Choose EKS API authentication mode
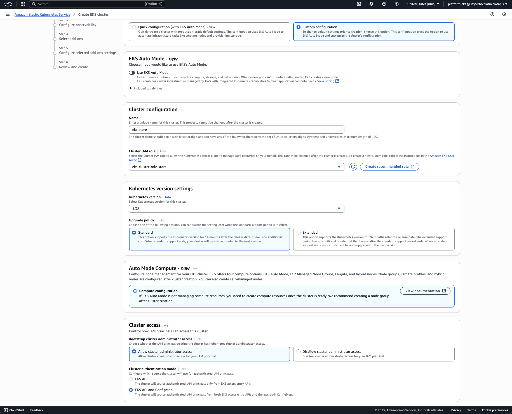The height and width of the screenshot is (414, 512). pos(131,379)
